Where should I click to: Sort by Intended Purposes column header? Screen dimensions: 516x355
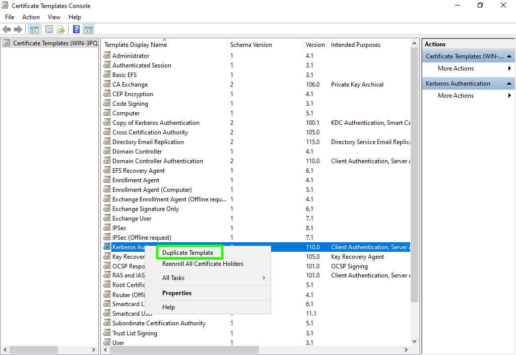(x=356, y=45)
